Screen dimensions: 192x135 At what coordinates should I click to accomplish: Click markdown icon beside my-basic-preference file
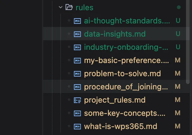pos(77,60)
